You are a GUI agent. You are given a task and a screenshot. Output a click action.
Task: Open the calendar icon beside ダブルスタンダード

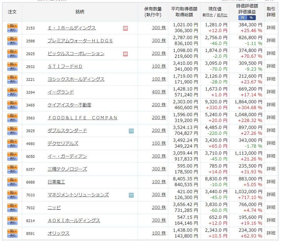[132, 130]
